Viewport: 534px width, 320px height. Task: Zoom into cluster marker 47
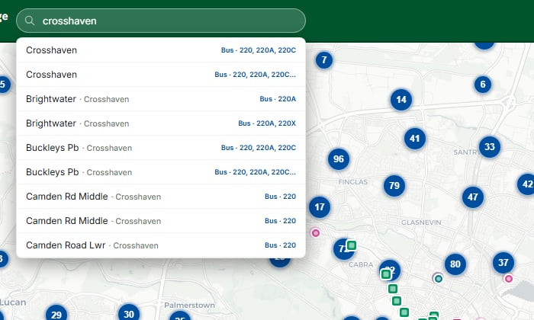[472, 197]
